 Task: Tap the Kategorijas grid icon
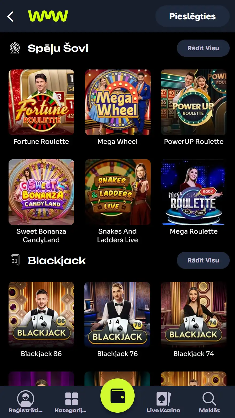pyautogui.click(x=70, y=398)
